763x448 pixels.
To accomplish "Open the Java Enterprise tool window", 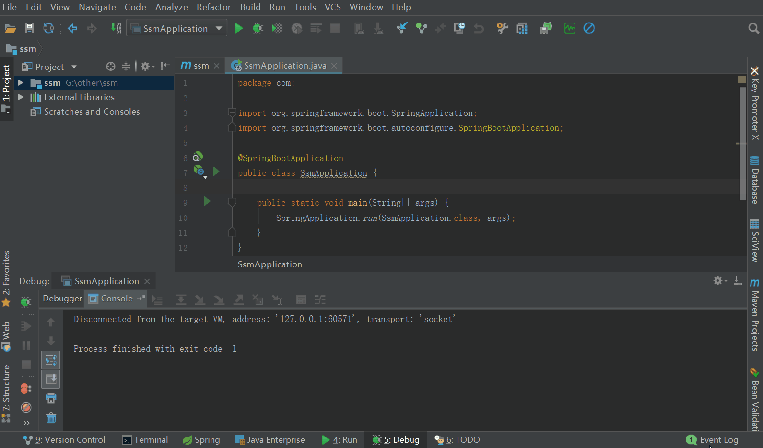I will 270,440.
